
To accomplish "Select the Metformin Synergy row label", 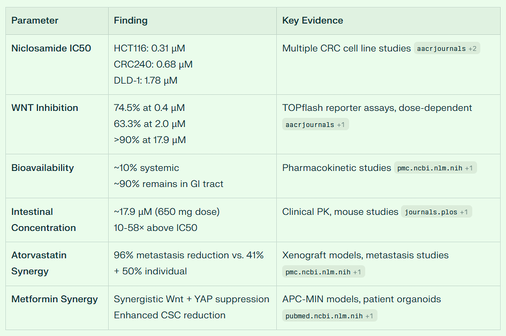I will (55, 299).
